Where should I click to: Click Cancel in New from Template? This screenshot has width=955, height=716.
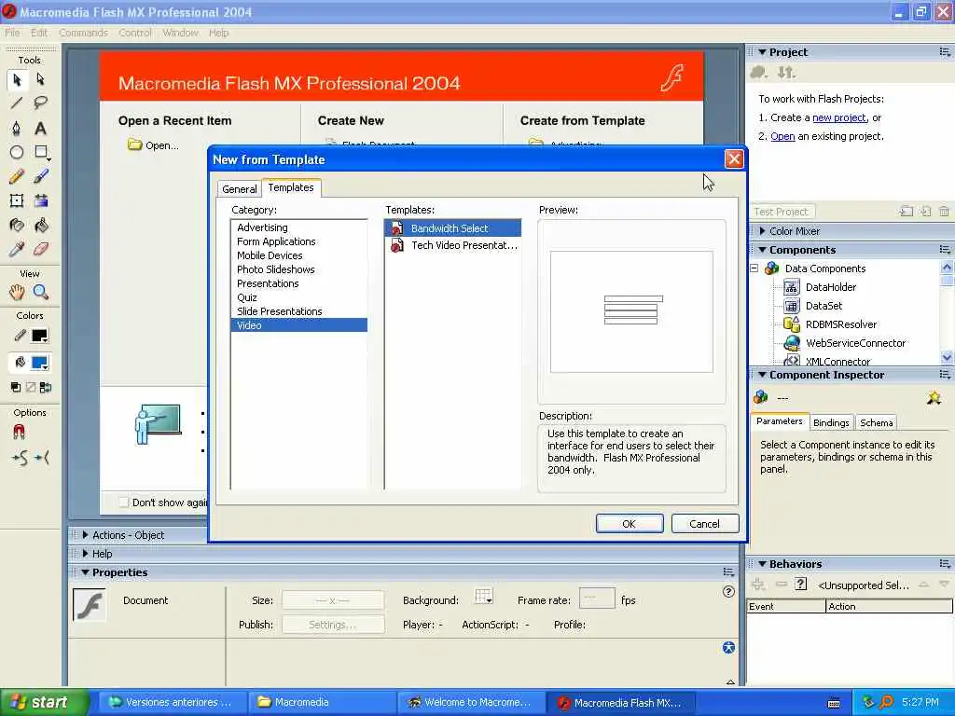coord(705,524)
